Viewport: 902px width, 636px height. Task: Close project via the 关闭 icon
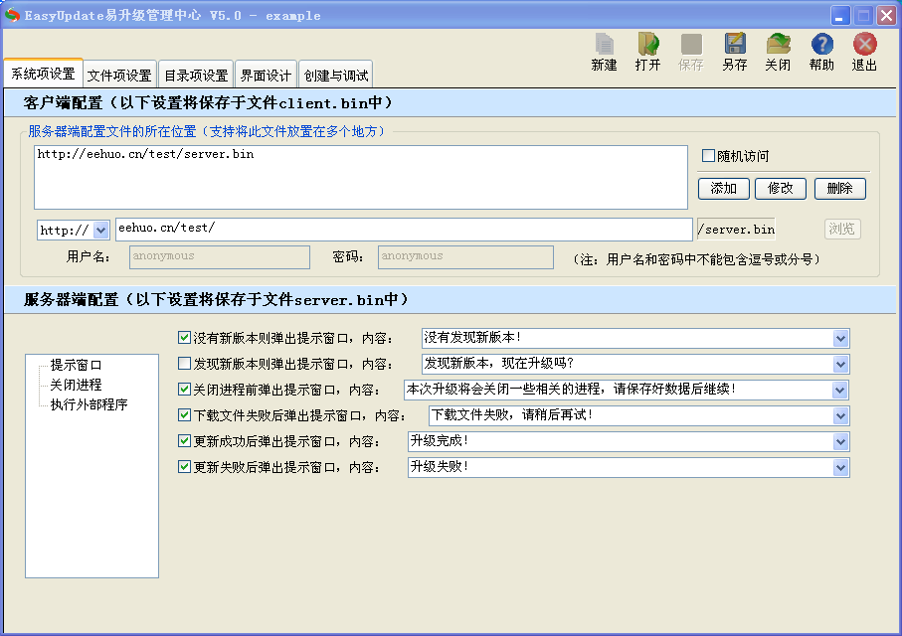[x=778, y=52]
